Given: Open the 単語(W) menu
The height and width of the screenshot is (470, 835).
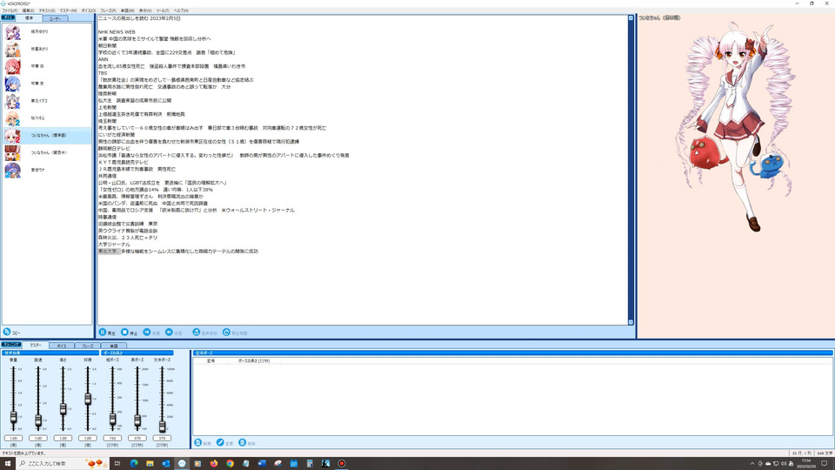Looking at the screenshot, I should pyautogui.click(x=128, y=10).
